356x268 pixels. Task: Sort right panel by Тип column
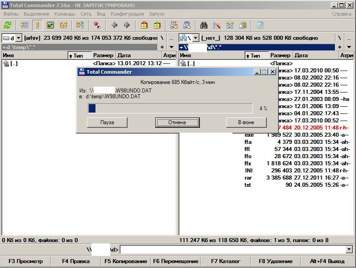257,55
